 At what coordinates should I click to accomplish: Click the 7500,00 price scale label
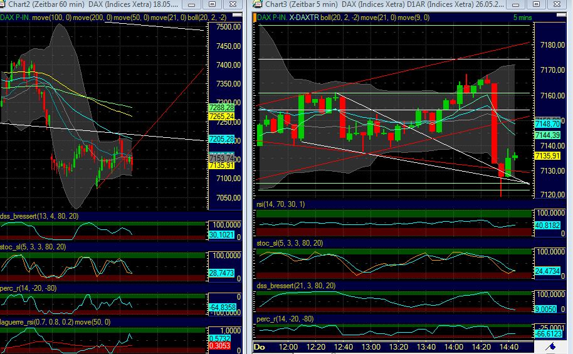pyautogui.click(x=228, y=27)
